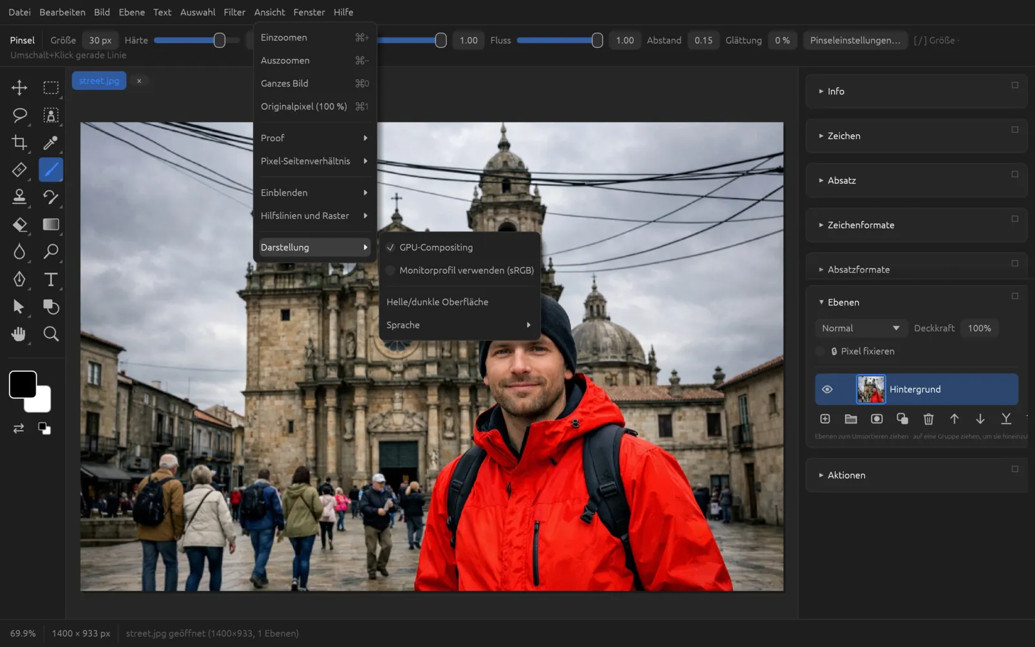Viewport: 1035px width, 647px height.
Task: Select the Hand tool
Action: tap(19, 334)
